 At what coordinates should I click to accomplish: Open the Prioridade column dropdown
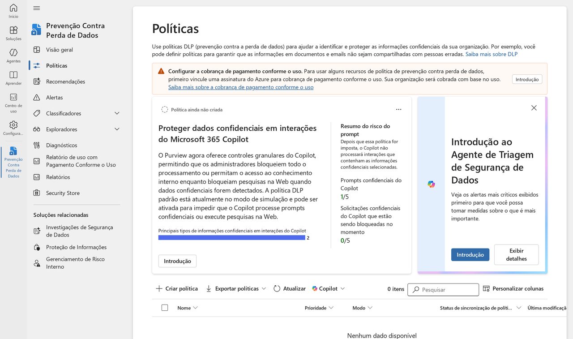click(x=331, y=308)
